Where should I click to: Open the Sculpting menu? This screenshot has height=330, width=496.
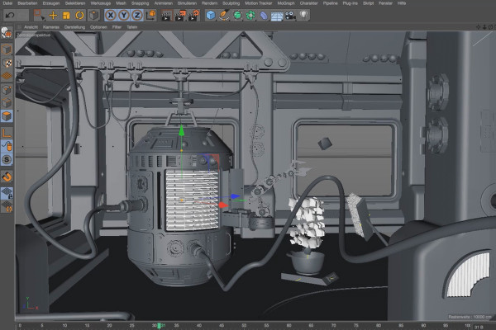click(231, 3)
